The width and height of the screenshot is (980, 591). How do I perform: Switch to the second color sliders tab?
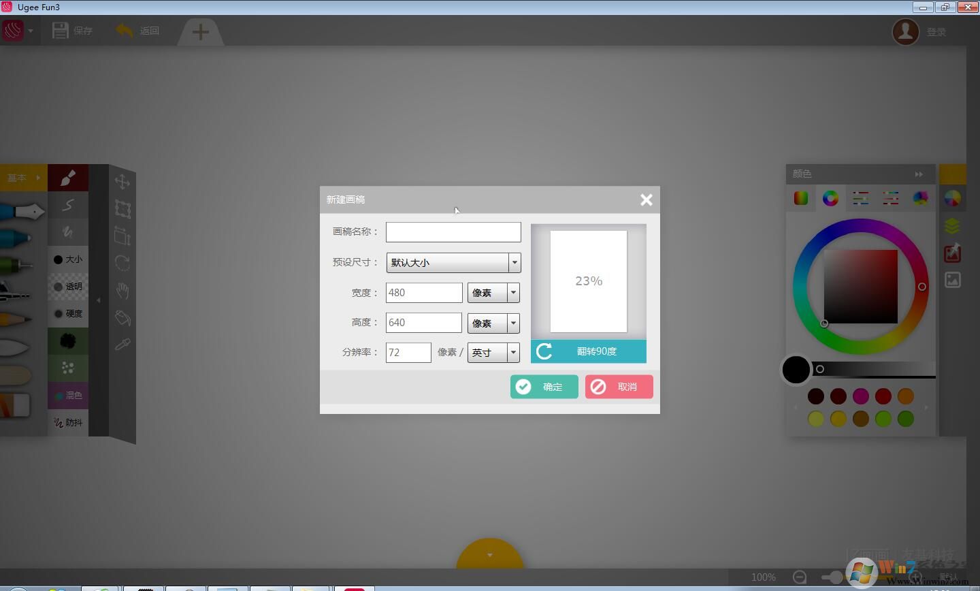tap(890, 198)
